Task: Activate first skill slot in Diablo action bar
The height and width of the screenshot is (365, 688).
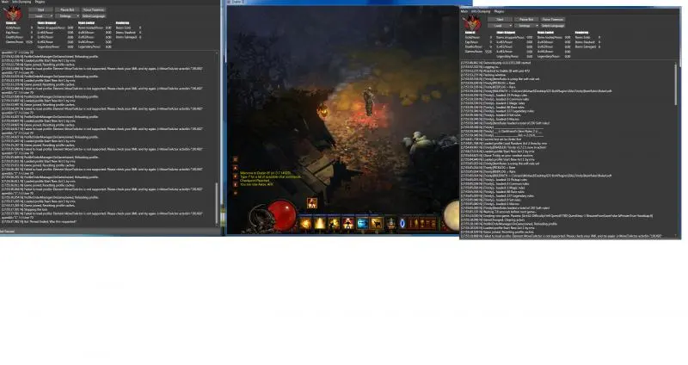Action: 305,224
